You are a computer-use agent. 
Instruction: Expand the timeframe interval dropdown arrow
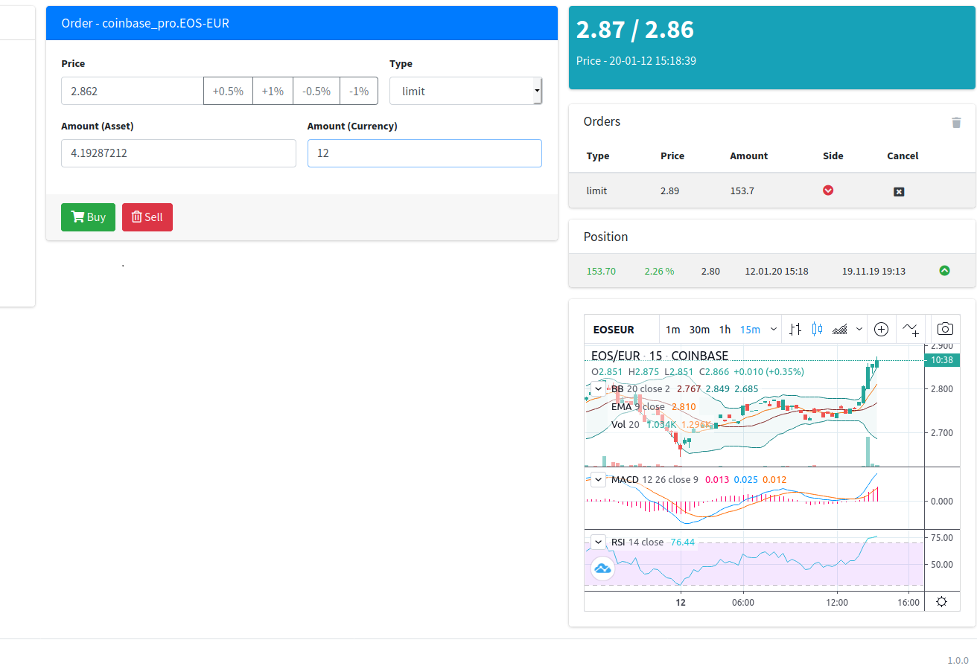[x=774, y=329]
